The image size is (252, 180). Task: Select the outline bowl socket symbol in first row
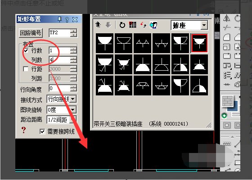(x=124, y=43)
